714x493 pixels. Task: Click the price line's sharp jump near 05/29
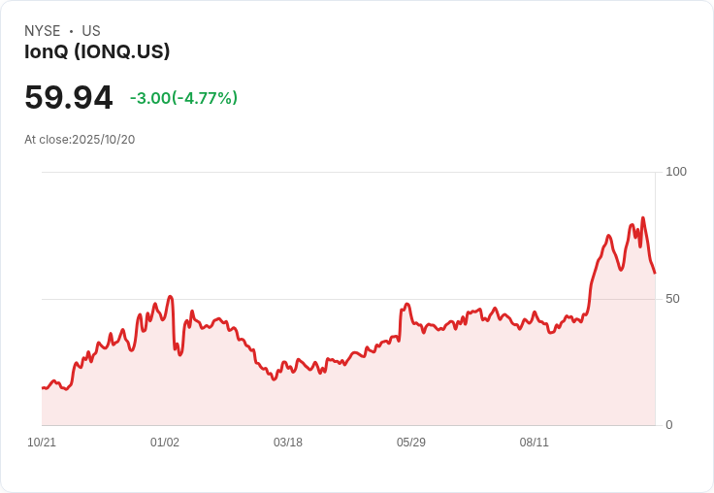401,311
